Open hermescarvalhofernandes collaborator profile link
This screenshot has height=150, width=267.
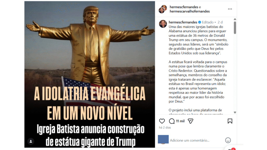pyautogui.click(x=190, y=11)
